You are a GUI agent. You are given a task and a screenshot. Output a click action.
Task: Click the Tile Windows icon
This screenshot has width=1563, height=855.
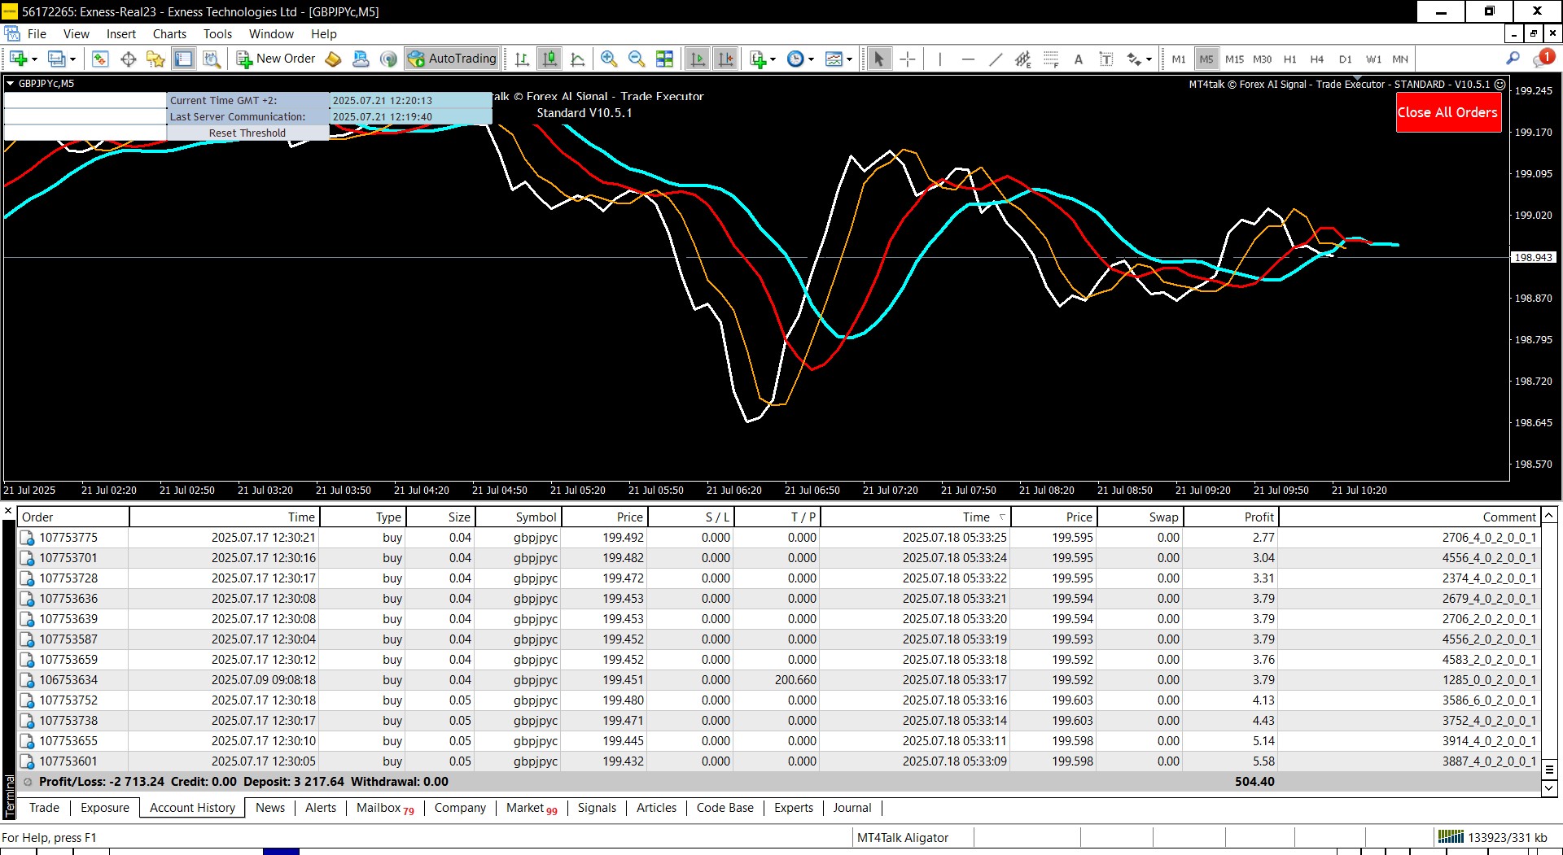(x=664, y=59)
